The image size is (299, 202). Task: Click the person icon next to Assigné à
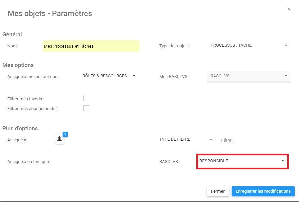pyautogui.click(x=59, y=139)
